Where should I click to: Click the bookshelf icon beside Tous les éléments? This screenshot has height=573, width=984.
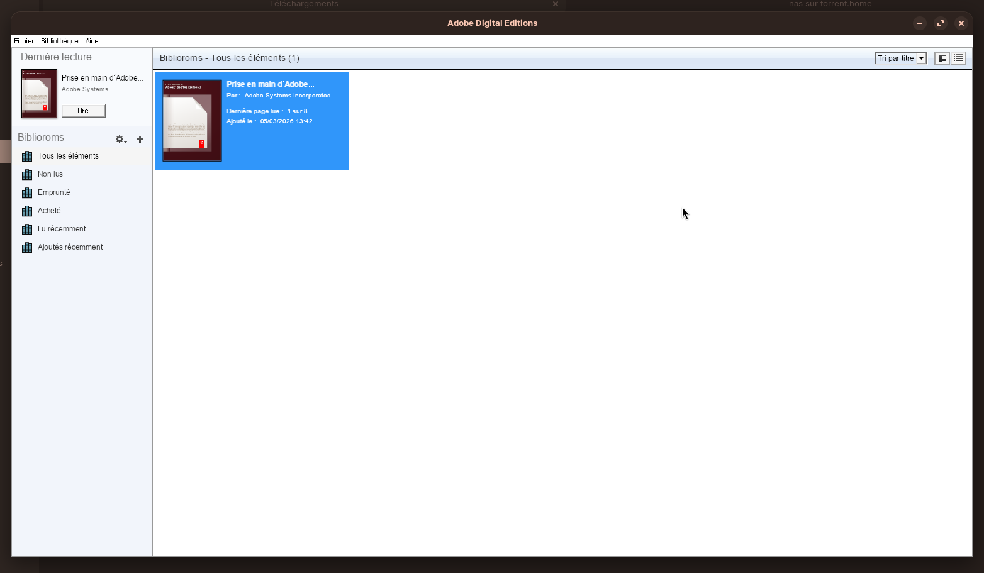(x=27, y=156)
